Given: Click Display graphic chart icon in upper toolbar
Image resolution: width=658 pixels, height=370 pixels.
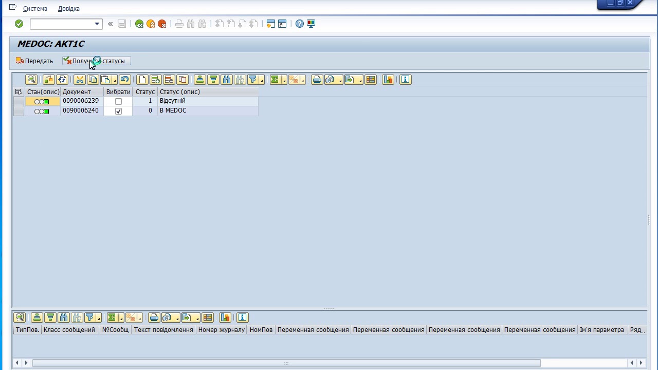Looking at the screenshot, I should point(388,80).
